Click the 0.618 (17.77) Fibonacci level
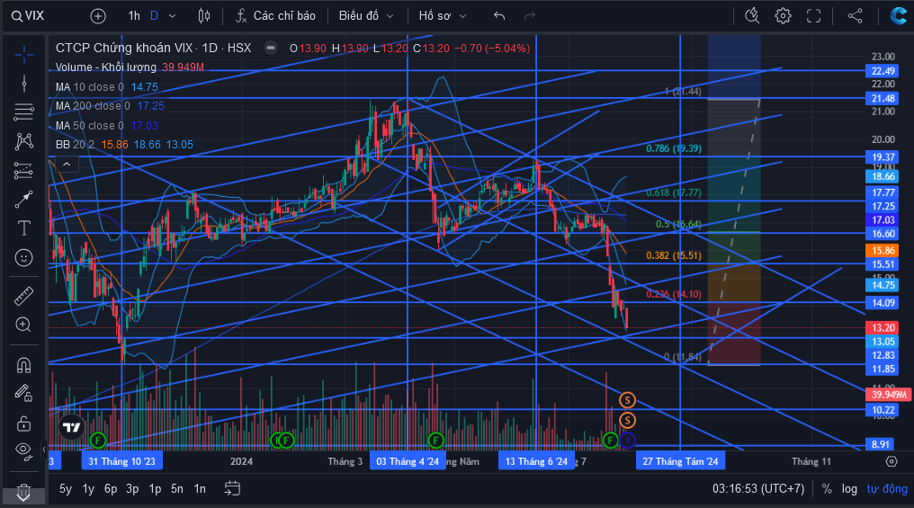 click(x=673, y=192)
